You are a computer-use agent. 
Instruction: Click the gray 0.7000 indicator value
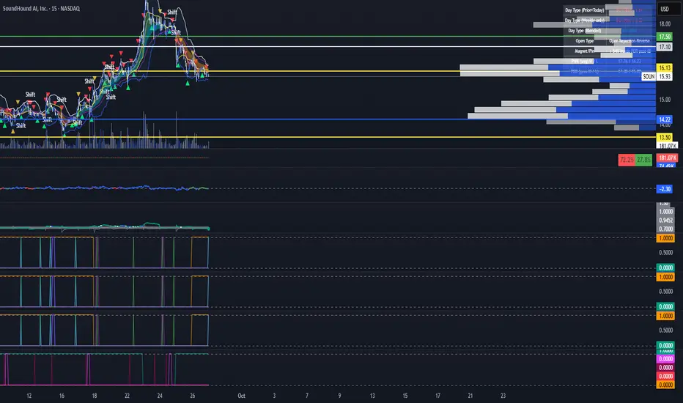(x=665, y=229)
